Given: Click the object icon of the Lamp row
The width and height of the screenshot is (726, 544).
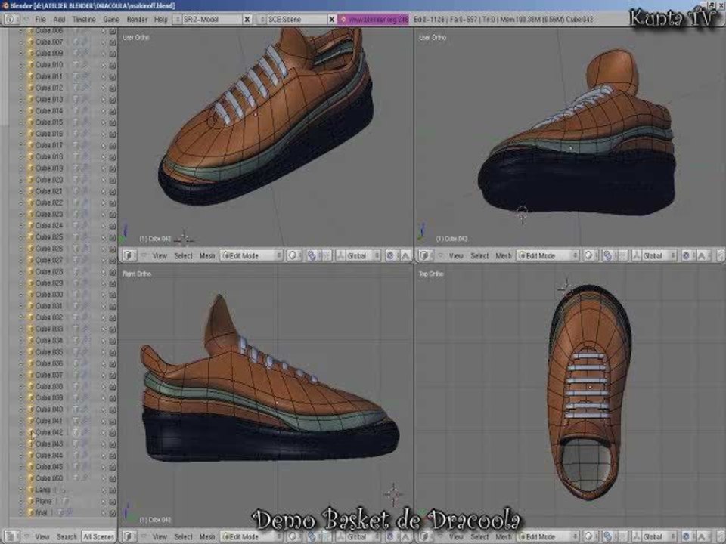Looking at the screenshot, I should (x=30, y=490).
